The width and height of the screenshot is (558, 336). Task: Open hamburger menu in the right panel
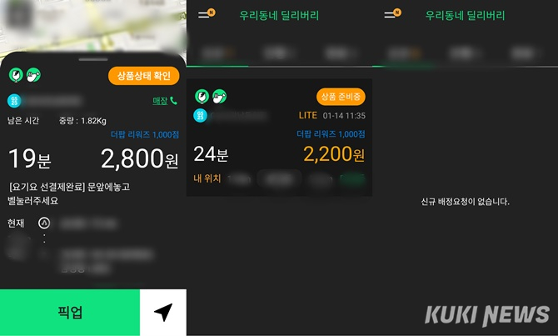click(x=390, y=15)
